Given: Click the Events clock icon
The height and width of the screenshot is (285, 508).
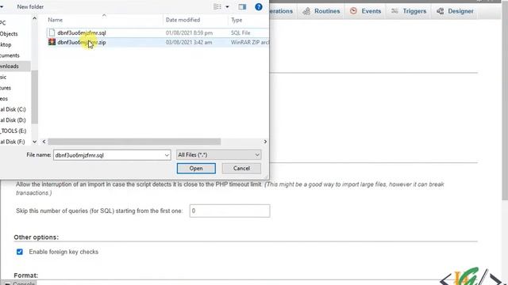Looking at the screenshot, I should 353,11.
